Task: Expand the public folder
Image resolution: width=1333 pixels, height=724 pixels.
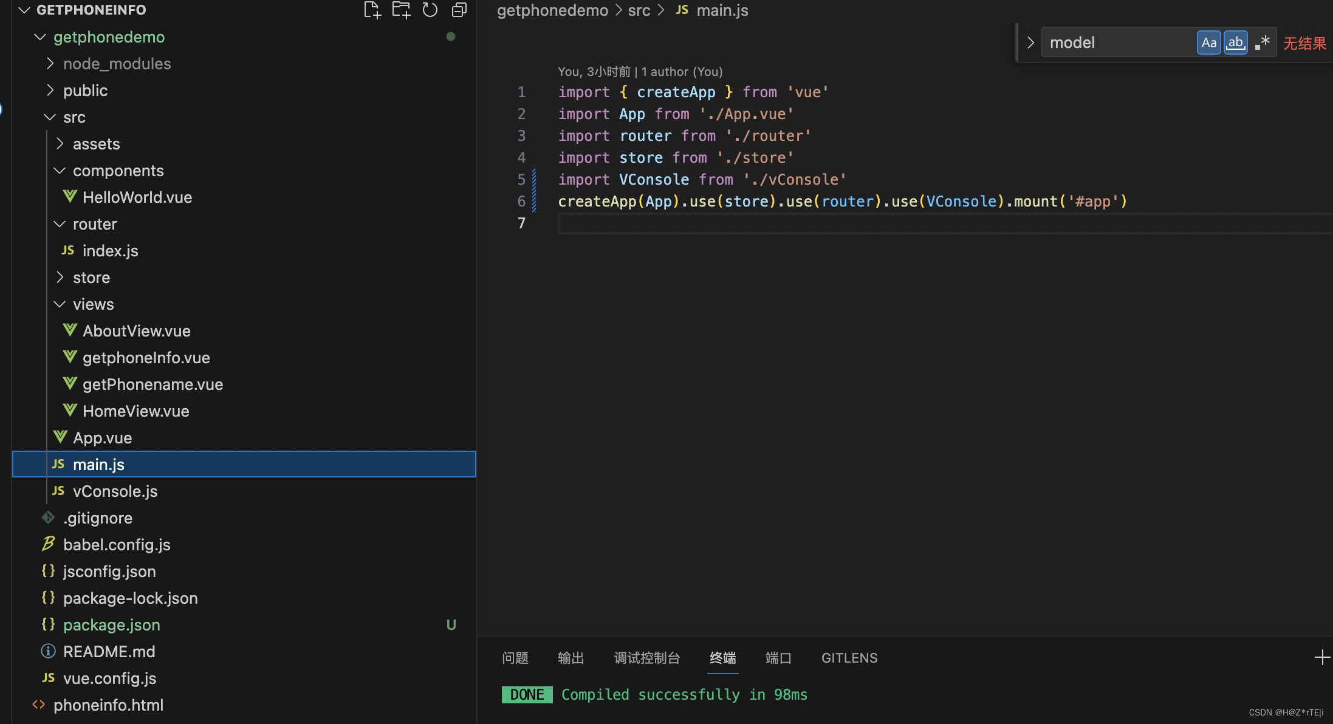Action: pos(50,90)
